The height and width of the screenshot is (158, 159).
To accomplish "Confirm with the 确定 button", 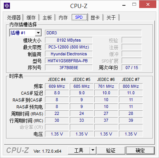I will pyautogui.click(x=140, y=150).
